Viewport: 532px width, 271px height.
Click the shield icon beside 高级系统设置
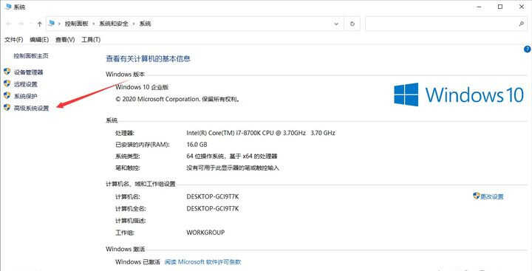[x=7, y=108]
